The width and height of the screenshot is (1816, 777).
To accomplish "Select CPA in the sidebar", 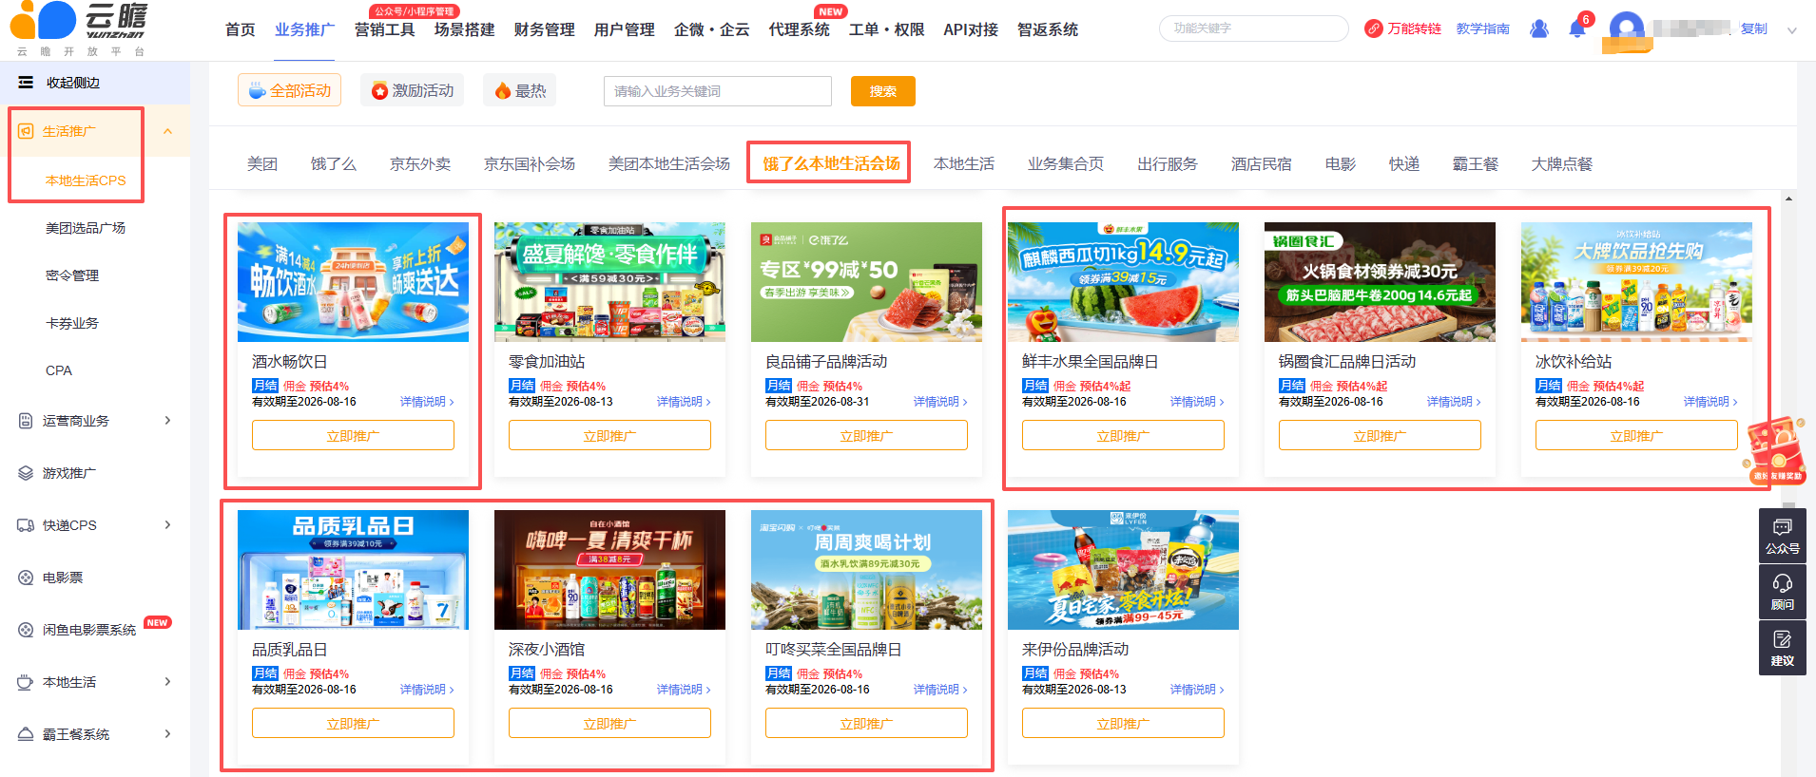I will 59,370.
